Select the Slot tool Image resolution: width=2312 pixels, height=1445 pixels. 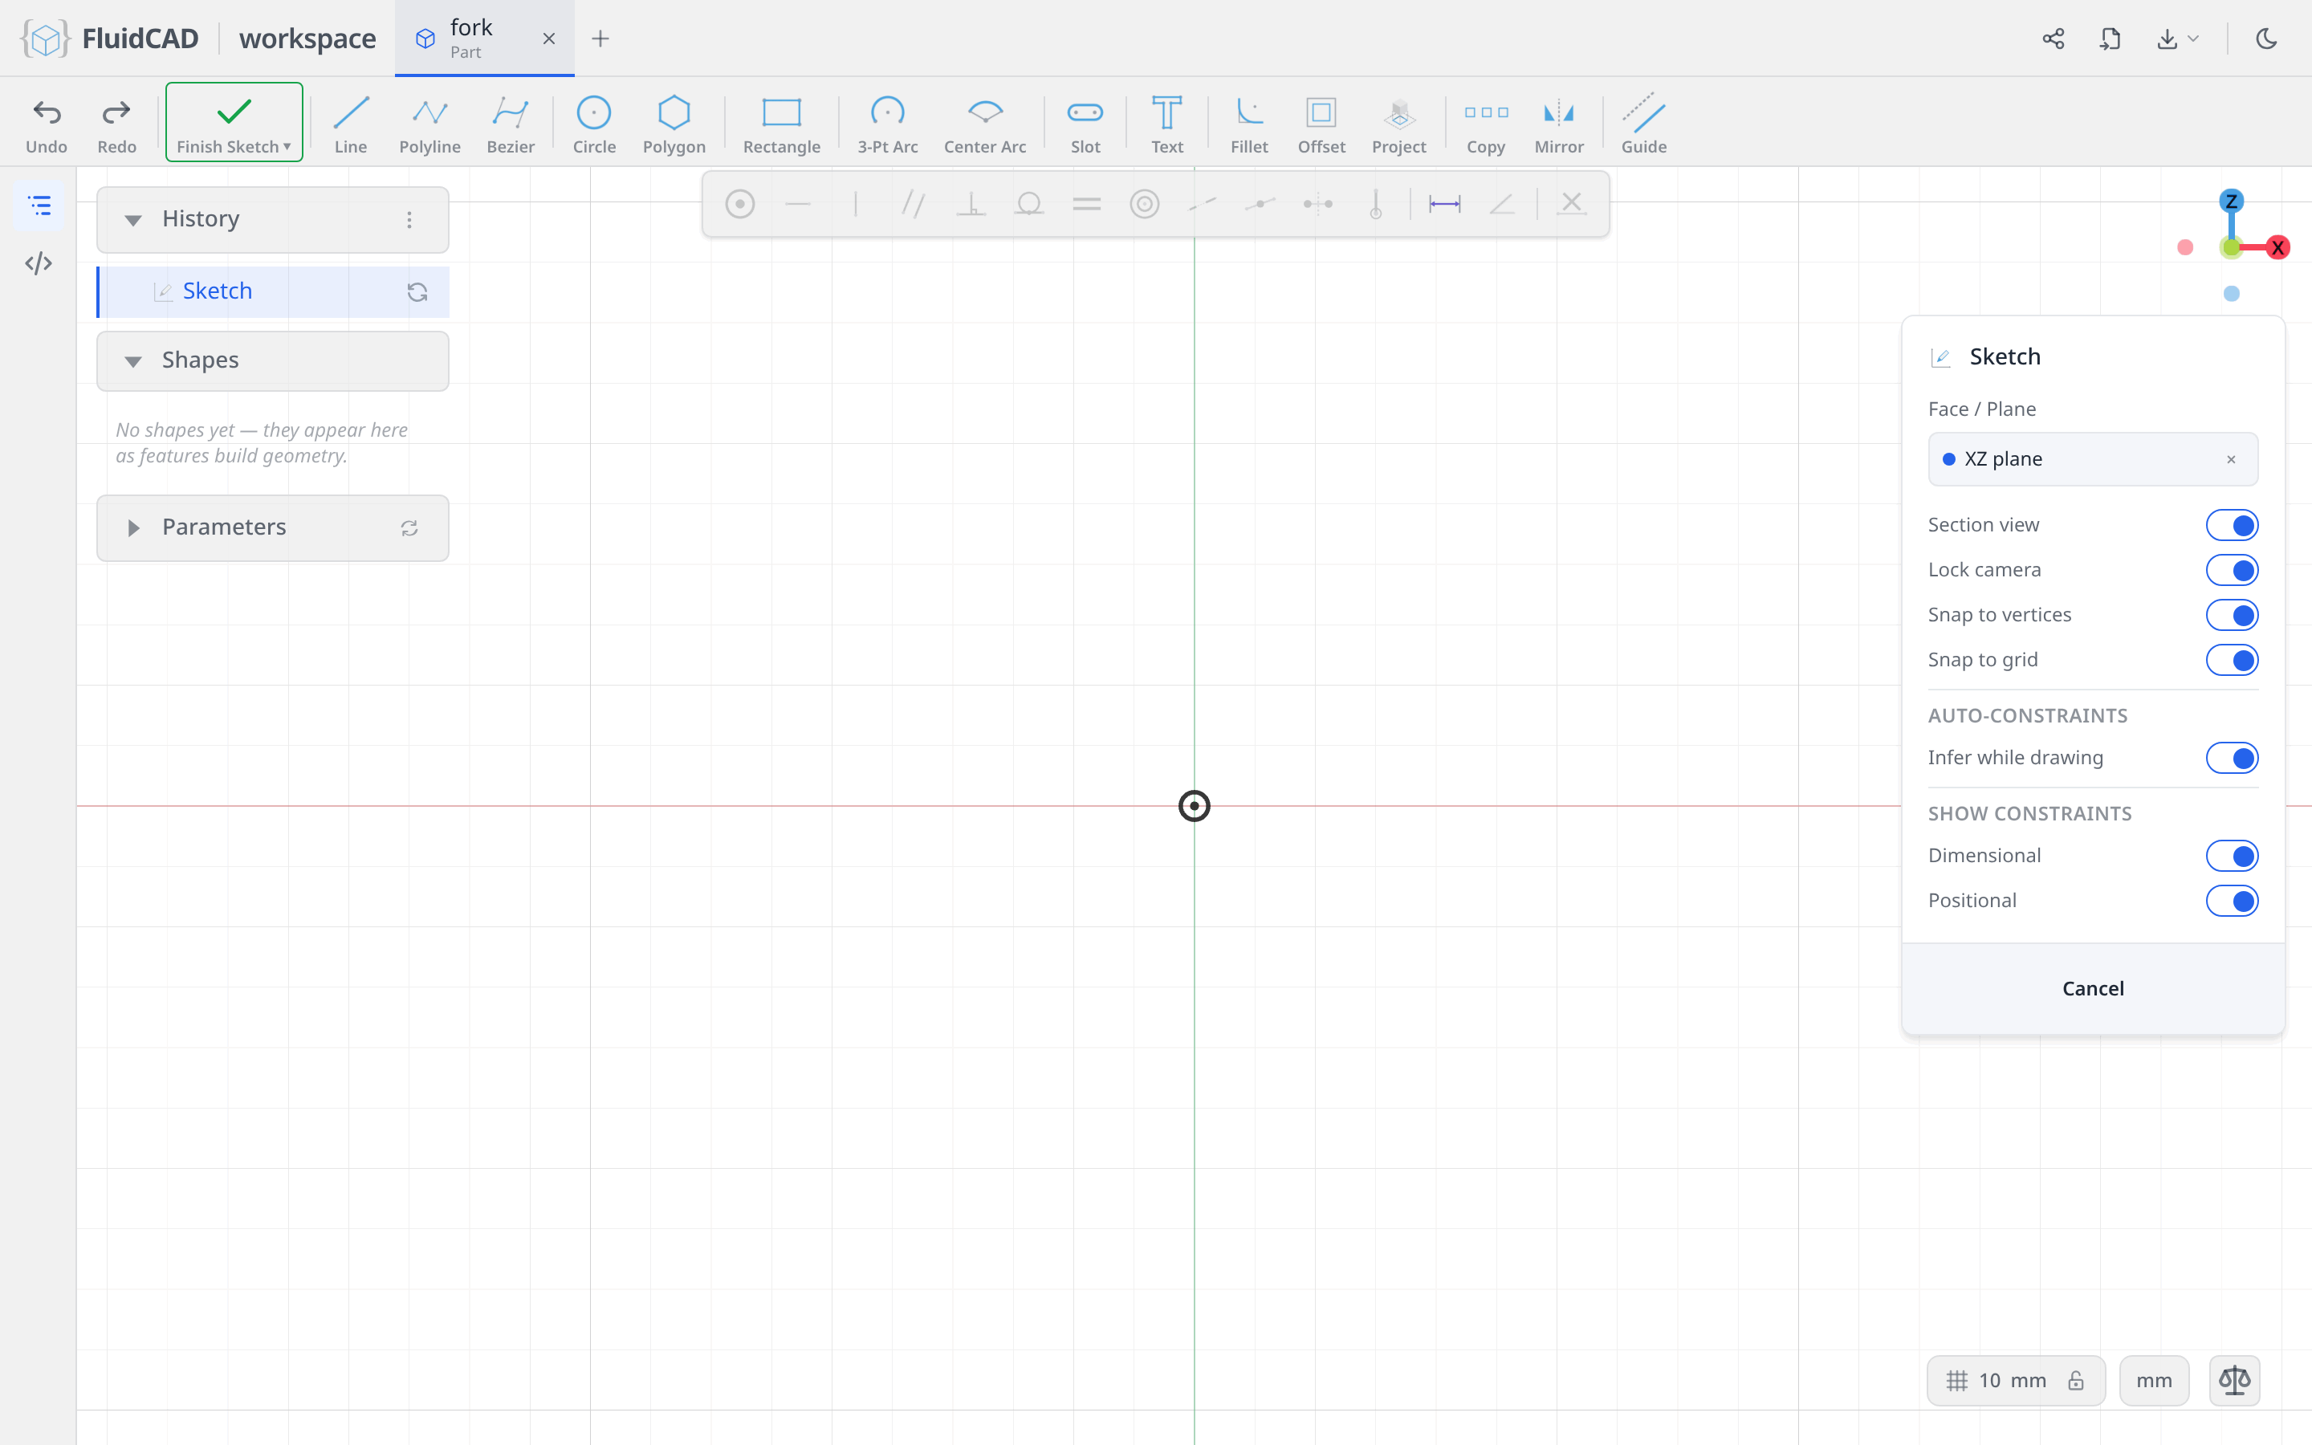1085,124
